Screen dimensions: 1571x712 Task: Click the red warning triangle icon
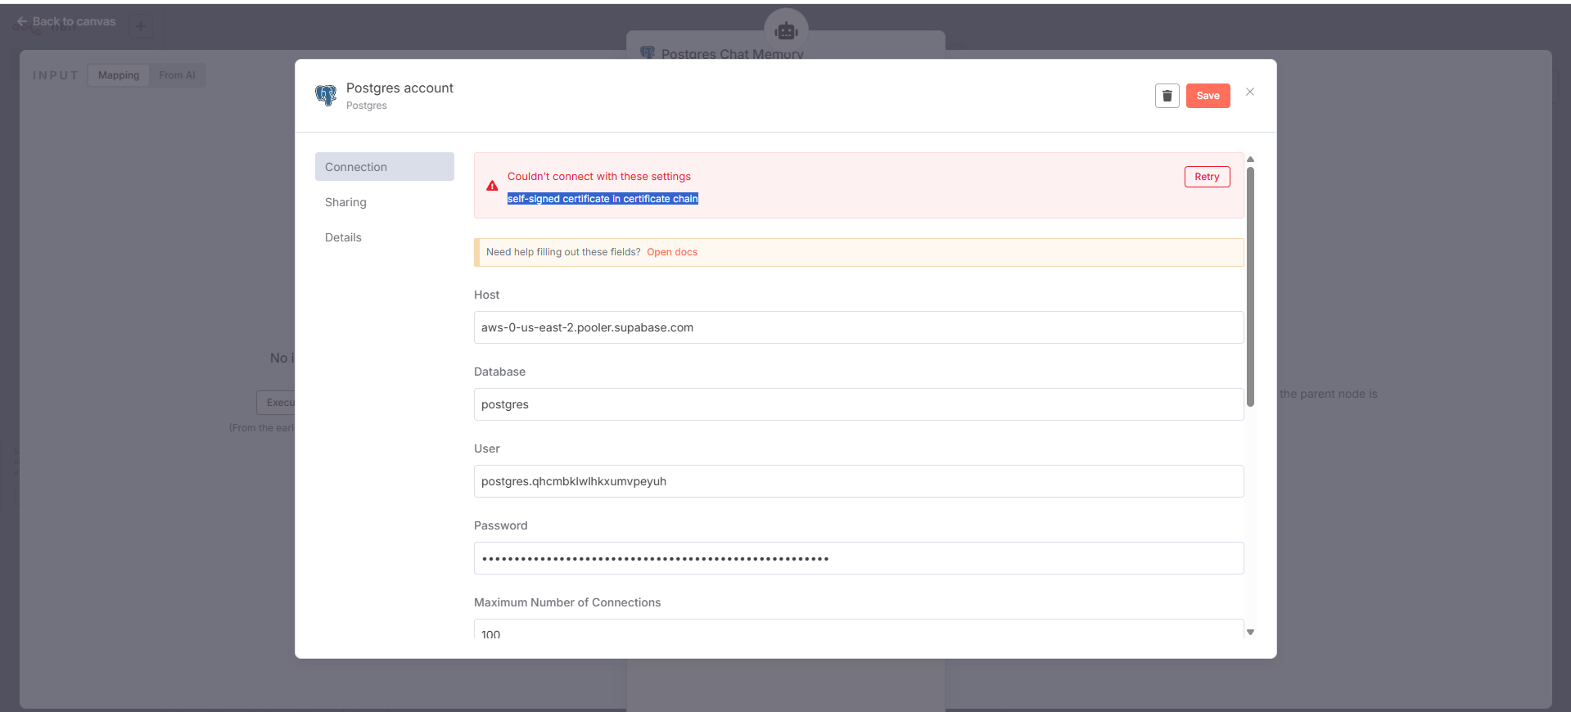click(492, 186)
